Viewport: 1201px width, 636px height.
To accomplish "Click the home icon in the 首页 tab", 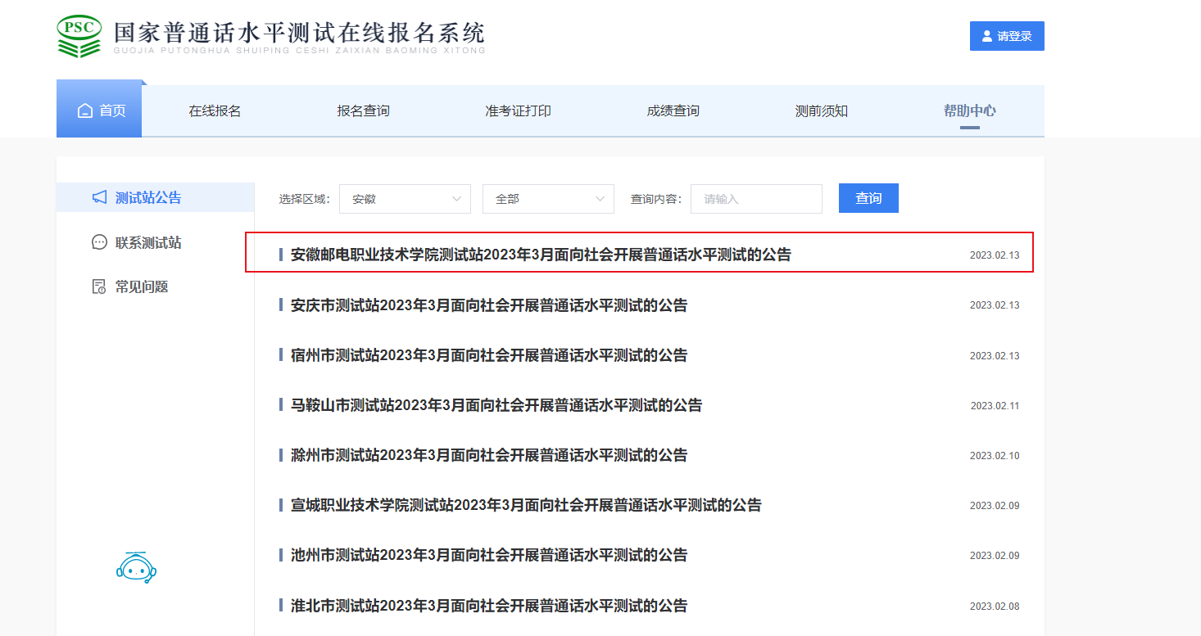I will (x=85, y=111).
